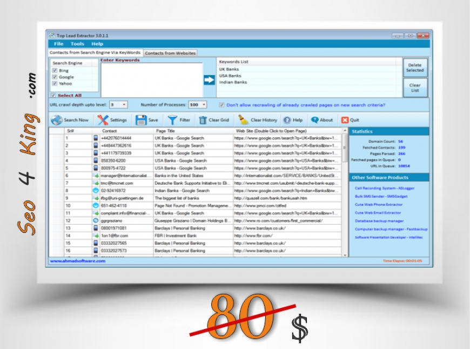Select complaint.info@financial contact cell

[126, 213]
